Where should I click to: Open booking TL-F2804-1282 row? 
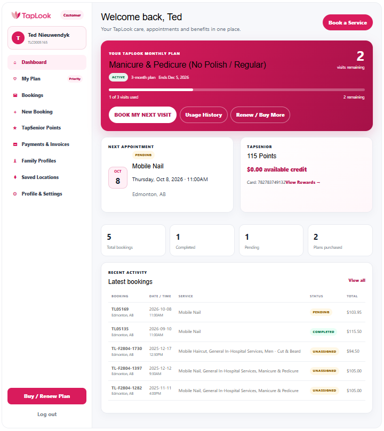(x=237, y=391)
